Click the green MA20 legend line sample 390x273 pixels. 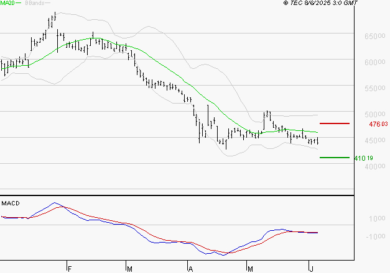18,3
